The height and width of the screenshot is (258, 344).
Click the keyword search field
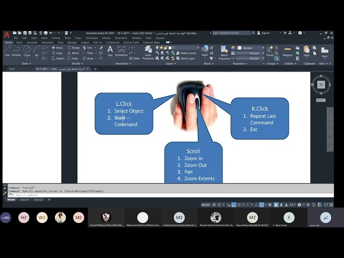(232, 33)
